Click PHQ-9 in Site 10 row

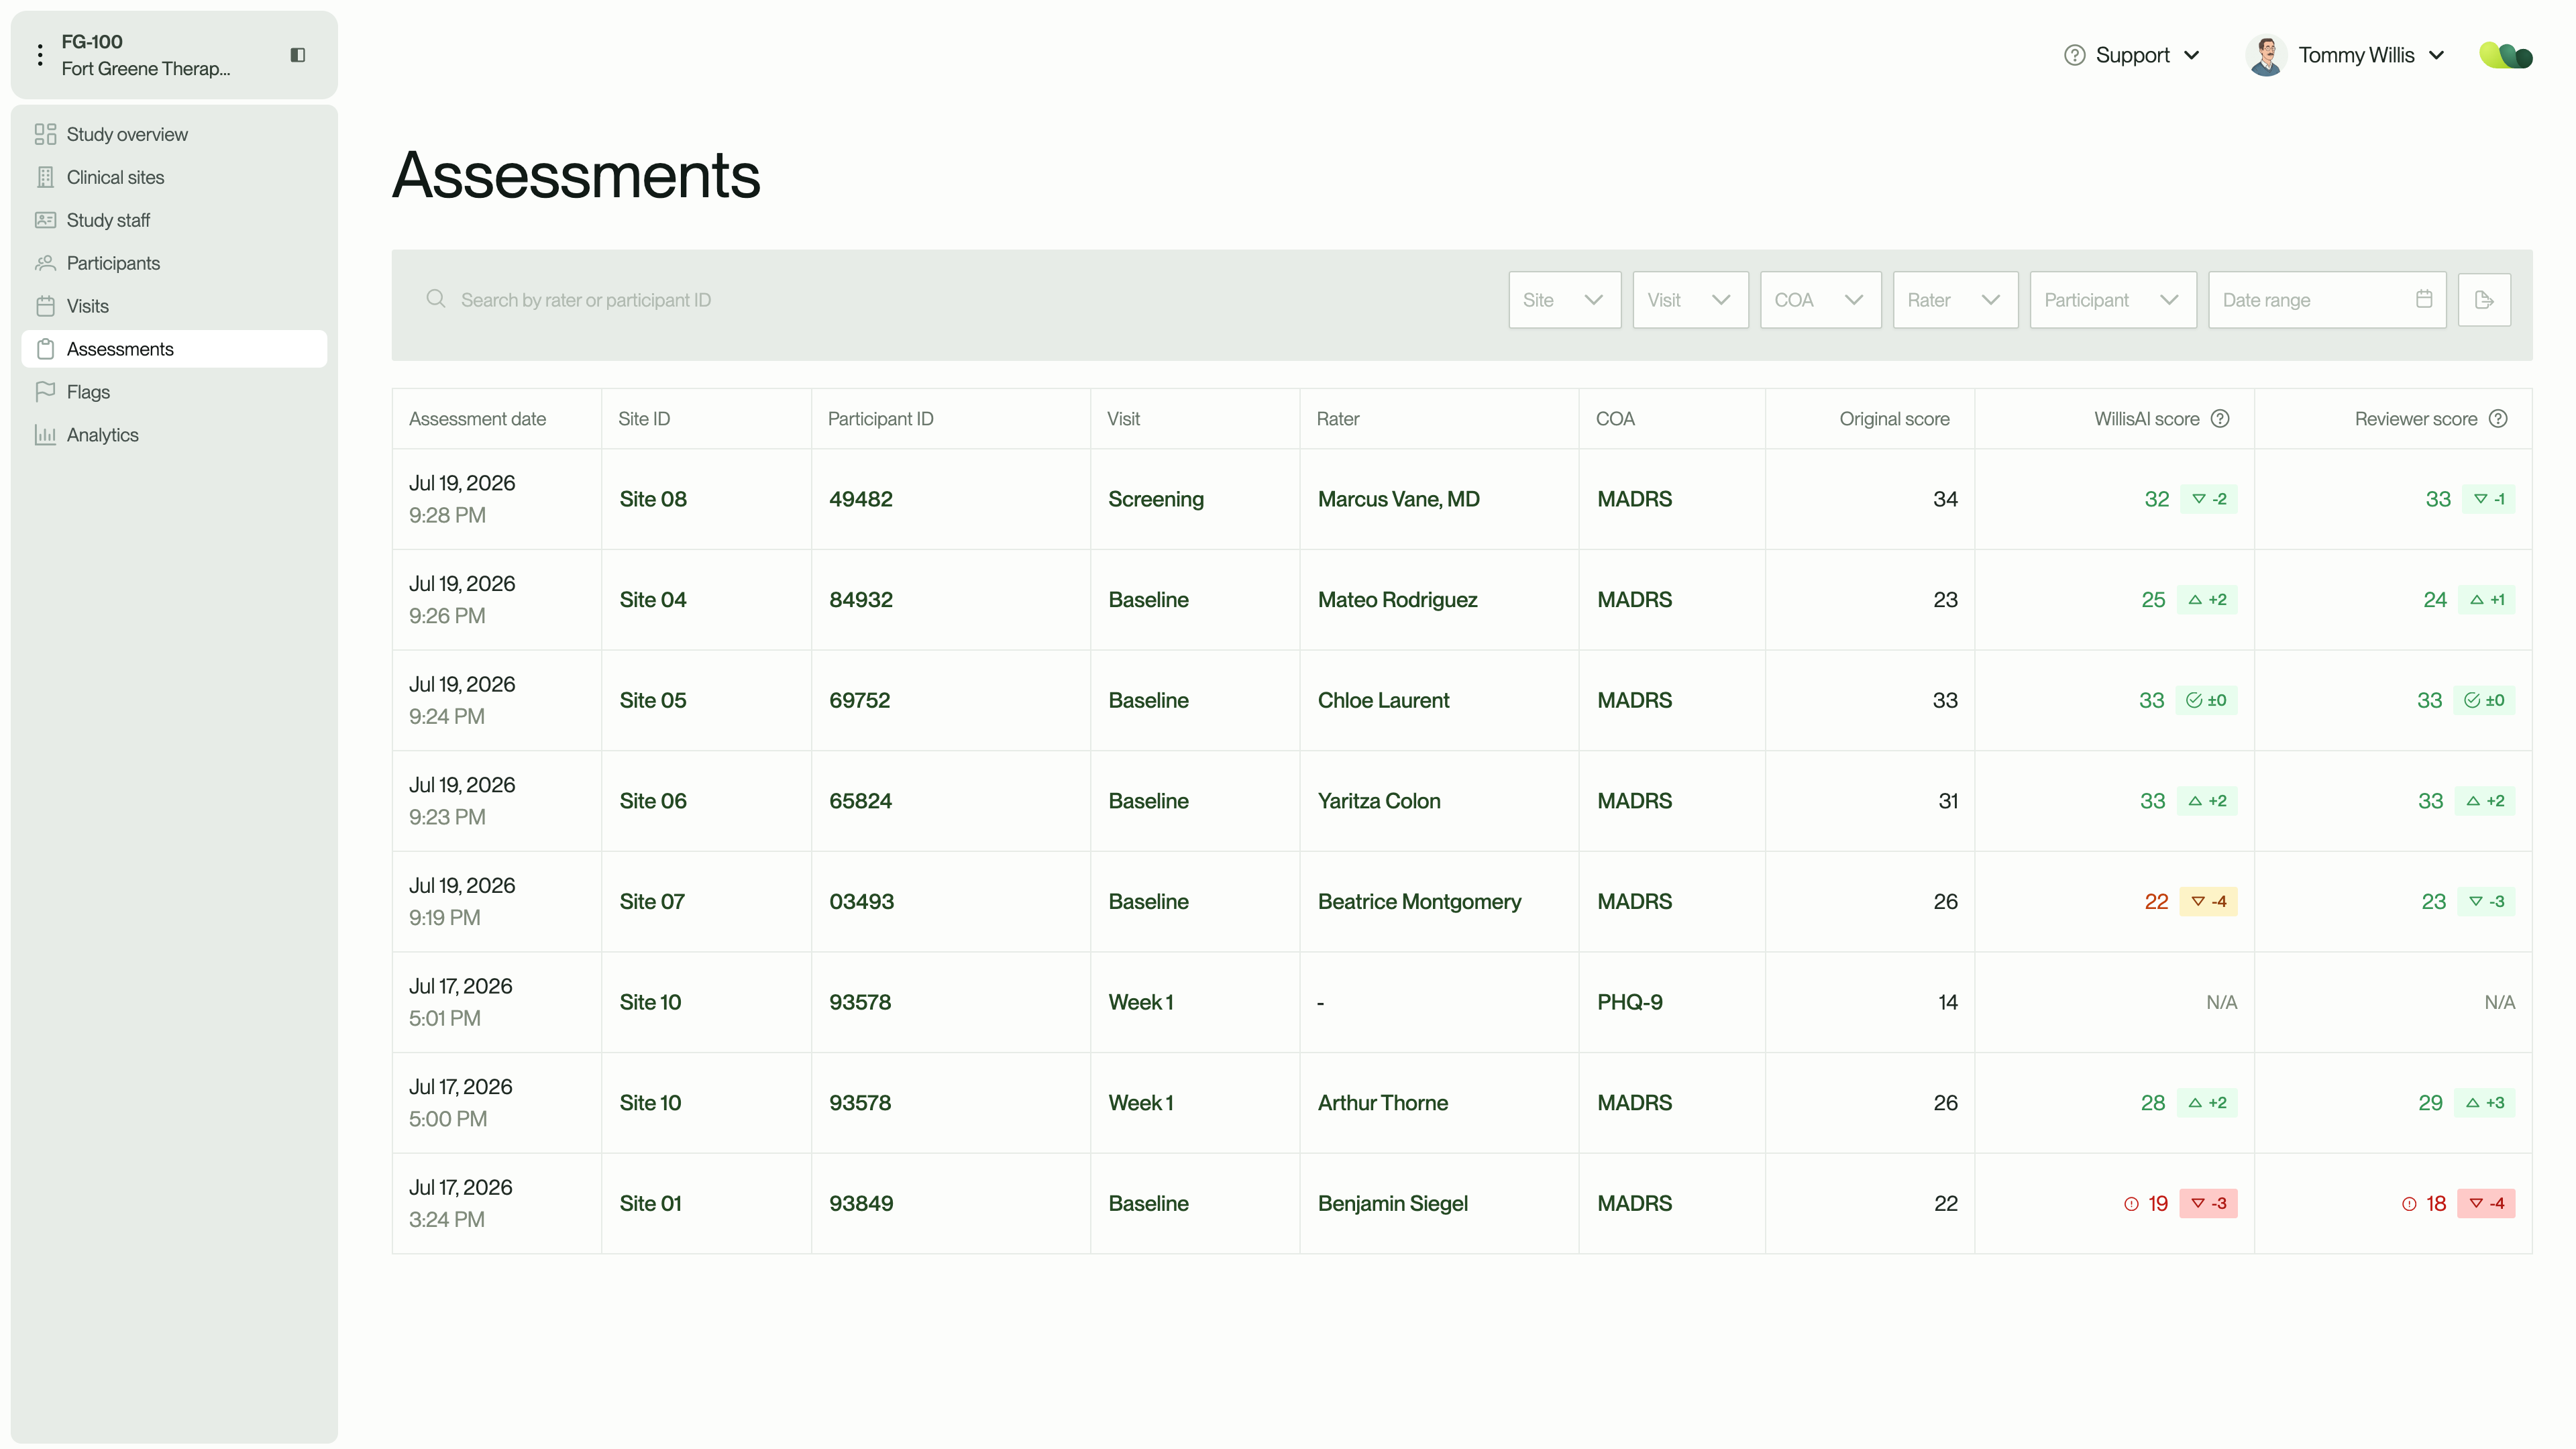pyautogui.click(x=1629, y=1002)
